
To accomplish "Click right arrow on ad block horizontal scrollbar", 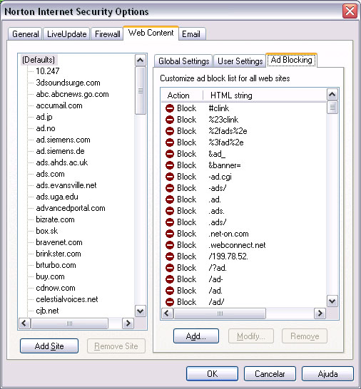I will 320,313.
